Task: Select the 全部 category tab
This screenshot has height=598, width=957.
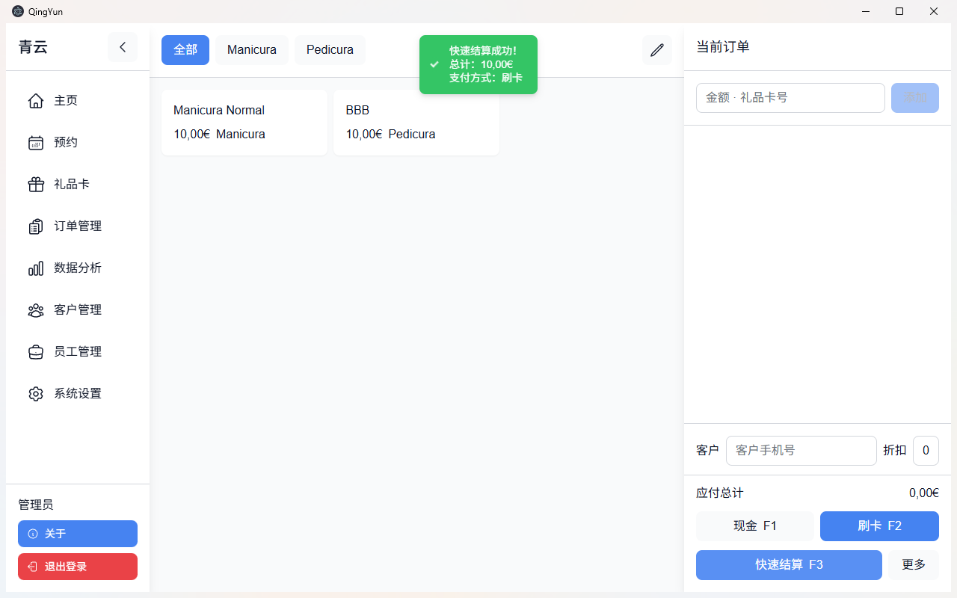Action: (185, 50)
